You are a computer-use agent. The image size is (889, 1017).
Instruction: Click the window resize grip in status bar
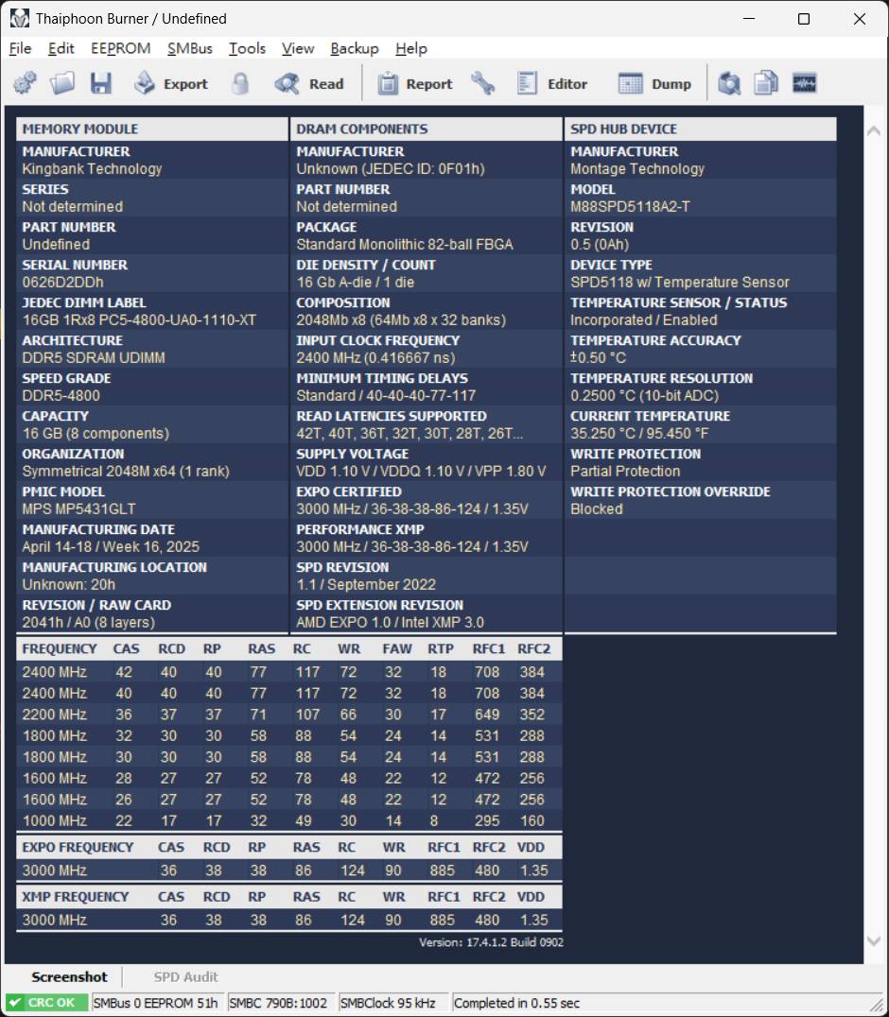pyautogui.click(x=878, y=1006)
